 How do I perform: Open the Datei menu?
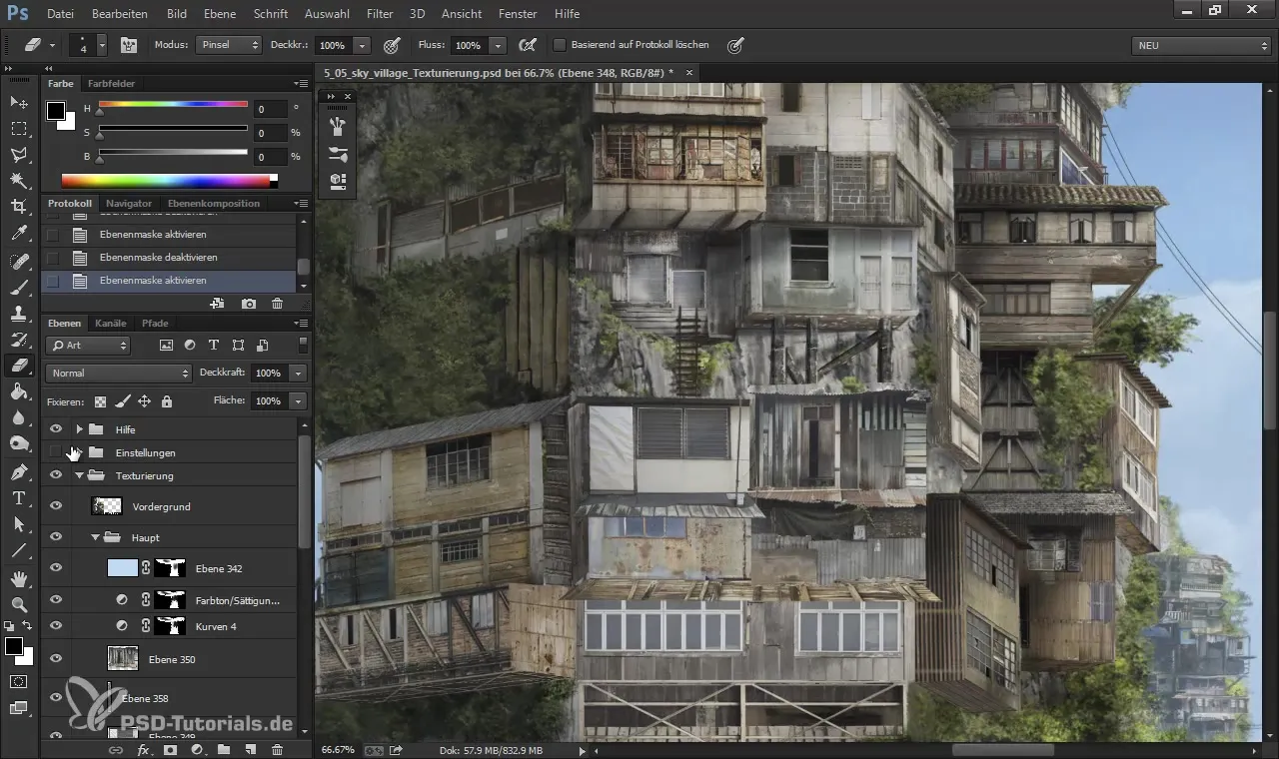60,14
